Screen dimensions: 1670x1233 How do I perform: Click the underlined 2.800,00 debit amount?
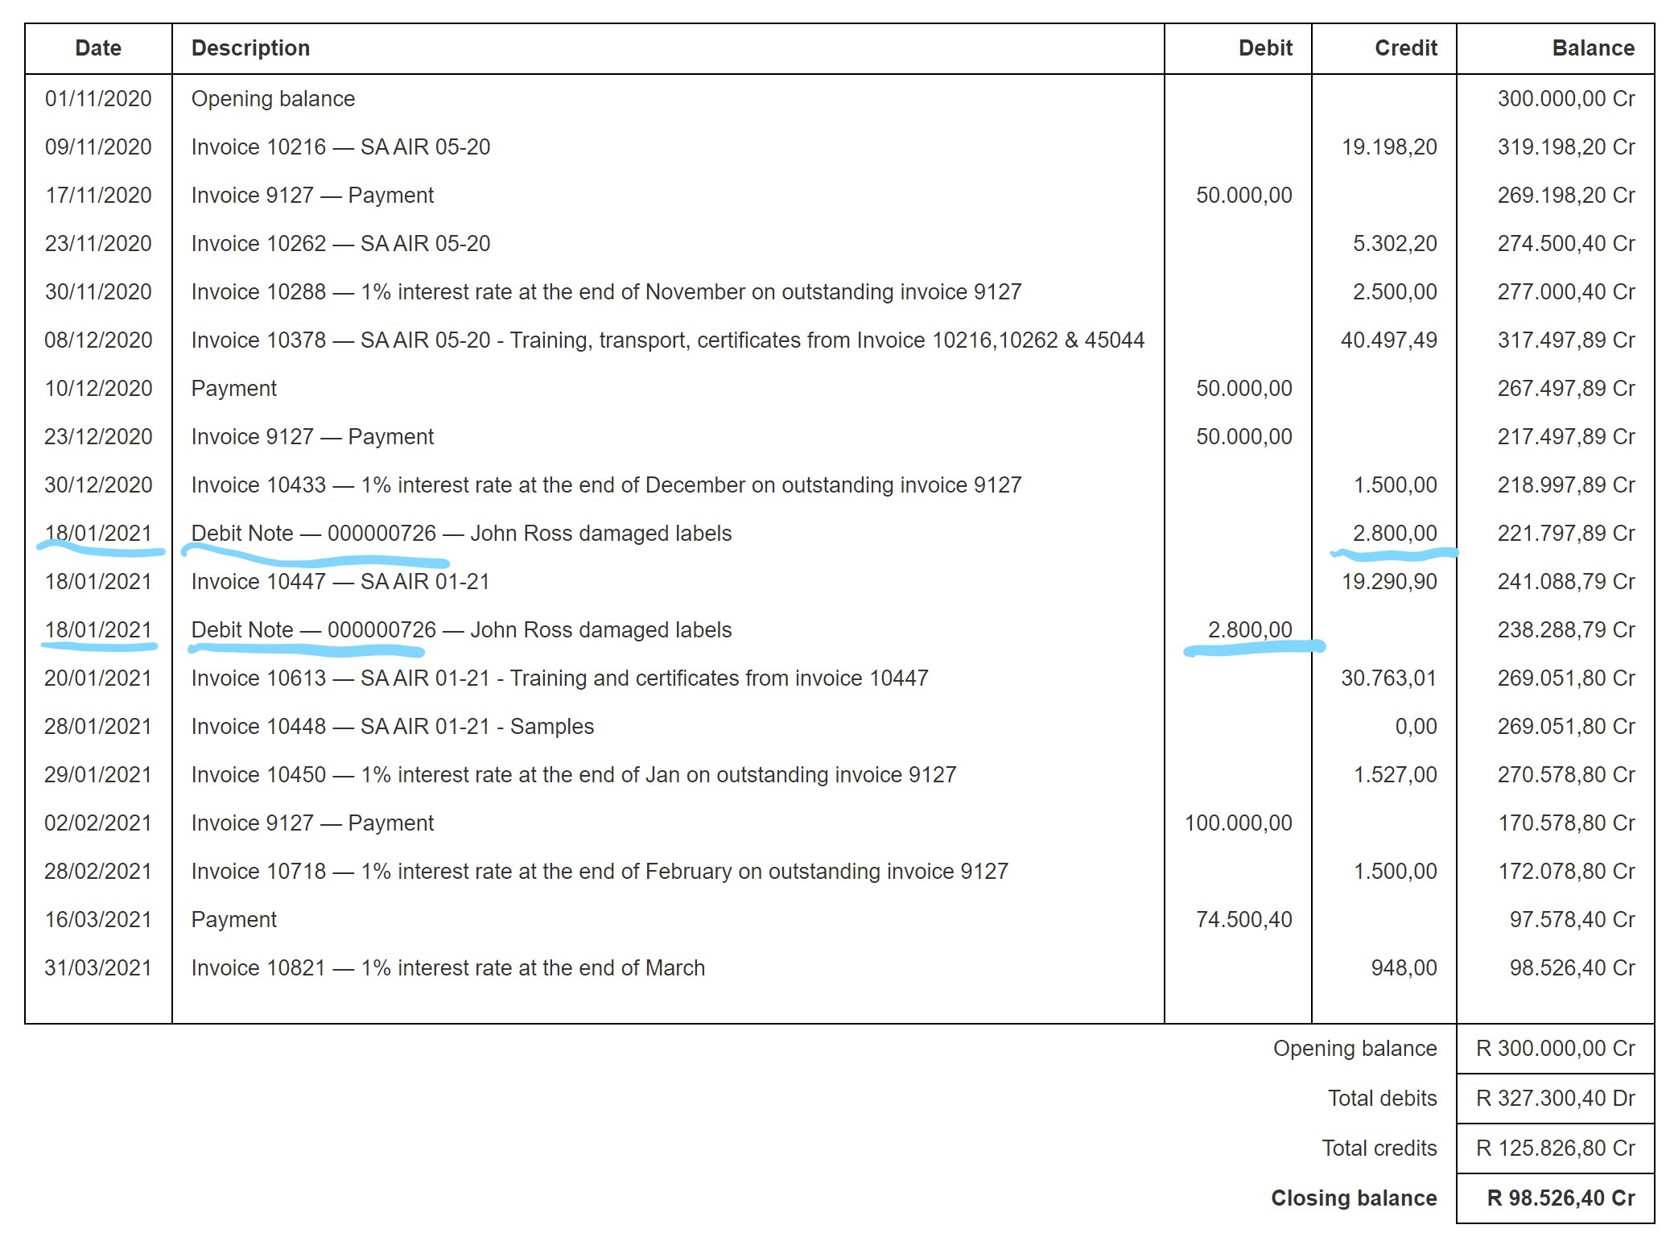click(x=1249, y=630)
